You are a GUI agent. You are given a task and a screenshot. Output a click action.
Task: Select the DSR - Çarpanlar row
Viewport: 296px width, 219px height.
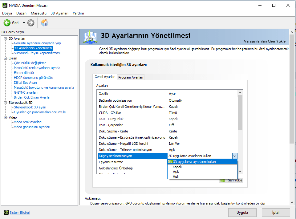[168, 125]
